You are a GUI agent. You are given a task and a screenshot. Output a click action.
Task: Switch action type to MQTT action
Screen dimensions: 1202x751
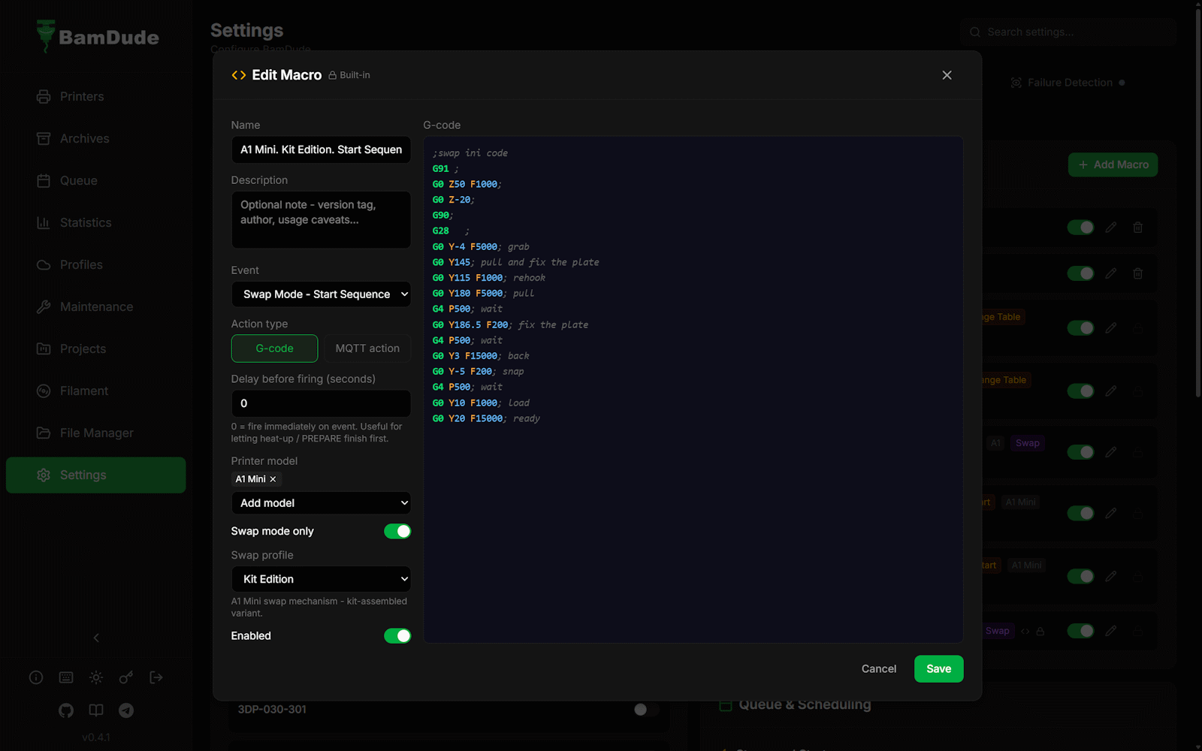[x=367, y=348]
